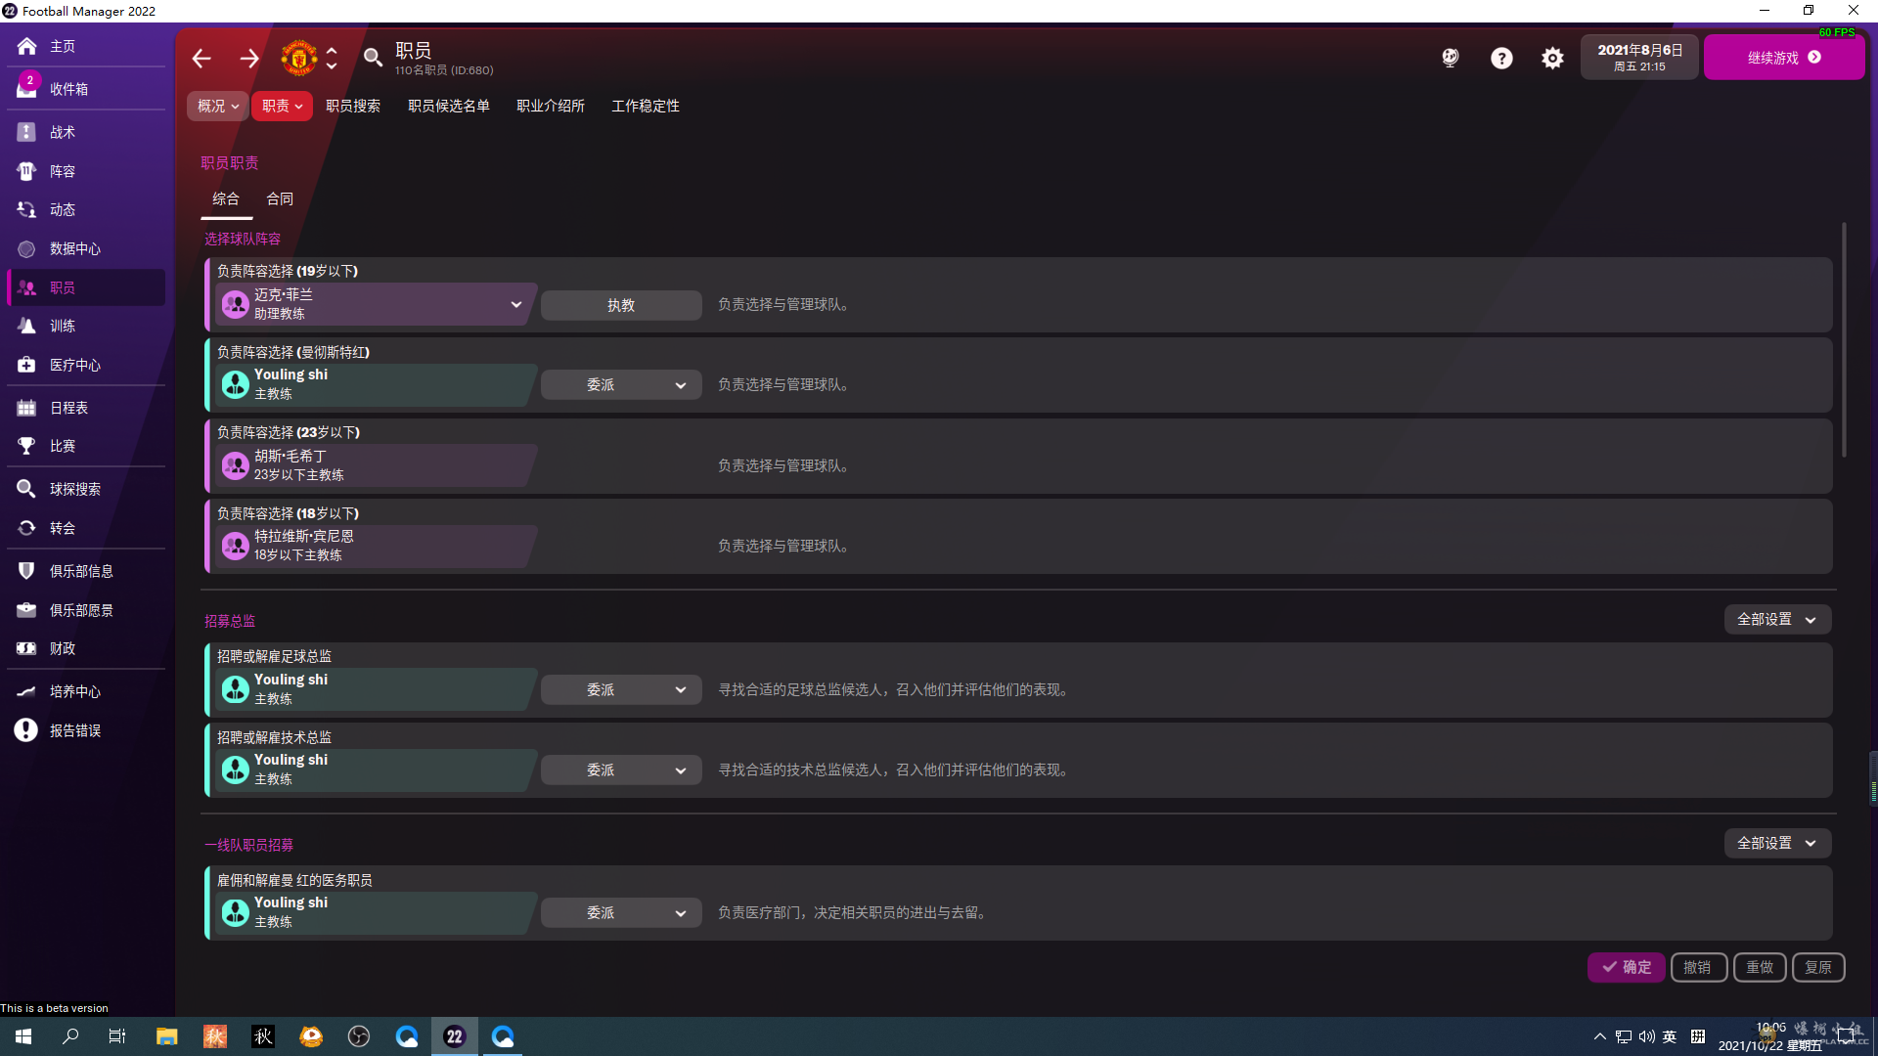This screenshot has height=1056, width=1878.
Task: Click 继续游戏 continue button
Action: point(1784,58)
